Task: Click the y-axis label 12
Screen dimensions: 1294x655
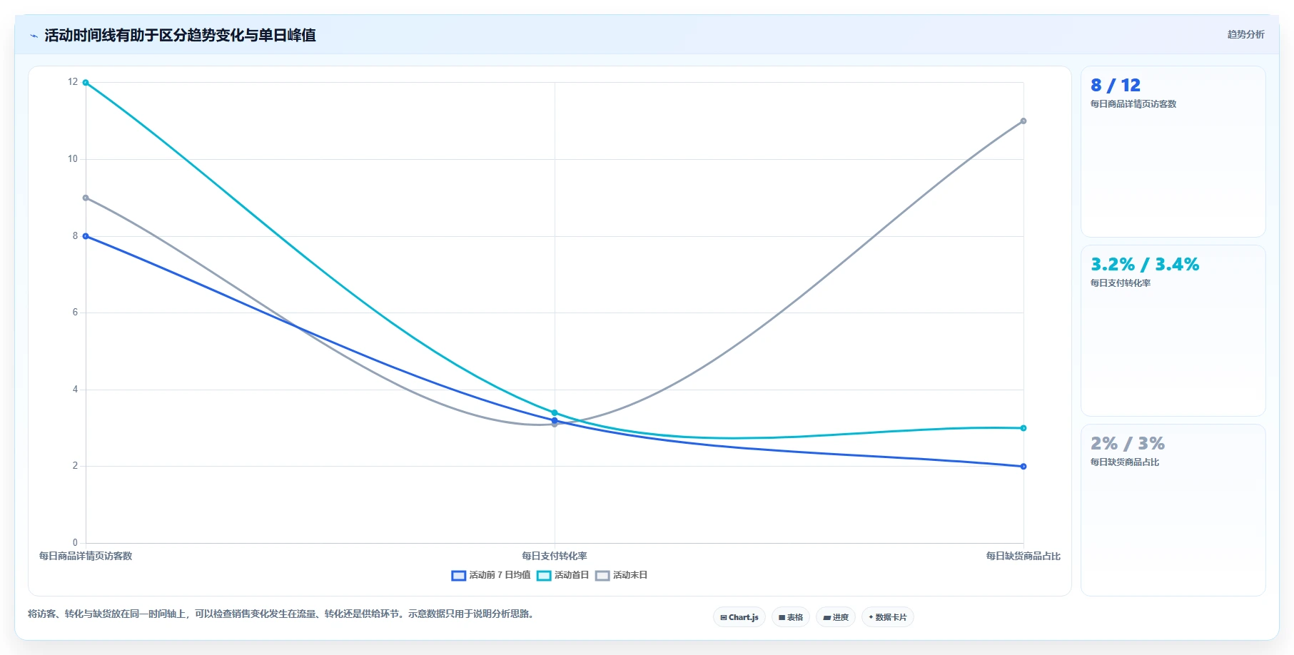Action: point(73,82)
